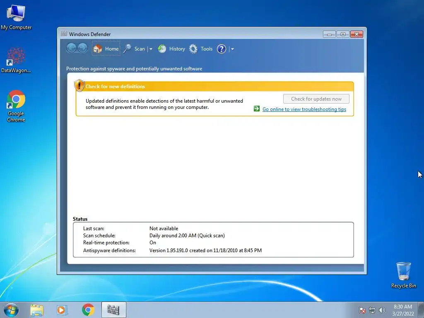The image size is (424, 318).
Task: Click the 'Real-time protection:' label
Action: (106, 243)
